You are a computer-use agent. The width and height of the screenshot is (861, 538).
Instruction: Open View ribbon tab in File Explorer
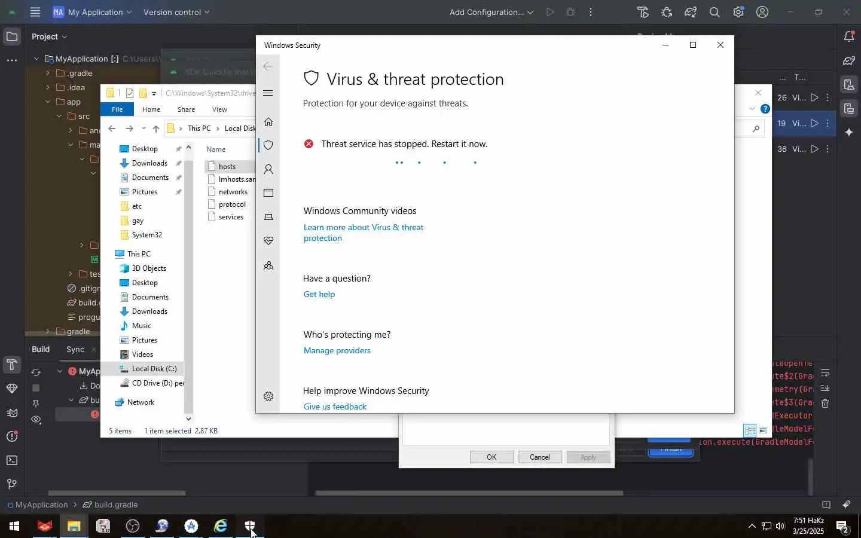pyautogui.click(x=219, y=109)
